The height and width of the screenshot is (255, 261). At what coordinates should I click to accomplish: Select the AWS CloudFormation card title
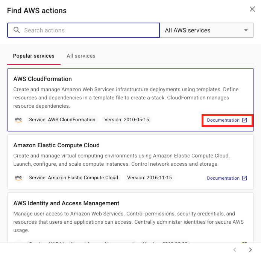pyautogui.click(x=42, y=79)
